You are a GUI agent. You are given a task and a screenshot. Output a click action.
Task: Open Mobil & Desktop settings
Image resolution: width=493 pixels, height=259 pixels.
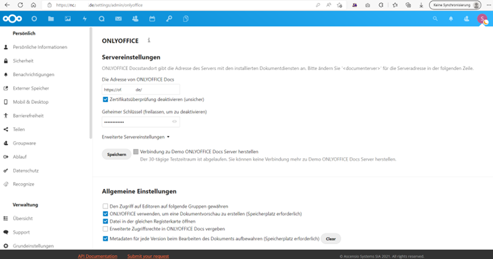[x=30, y=102]
